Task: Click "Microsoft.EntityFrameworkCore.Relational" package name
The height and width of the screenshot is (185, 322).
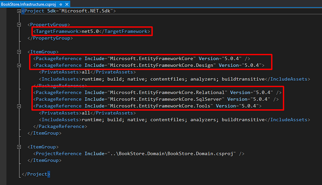Action: 167,92
